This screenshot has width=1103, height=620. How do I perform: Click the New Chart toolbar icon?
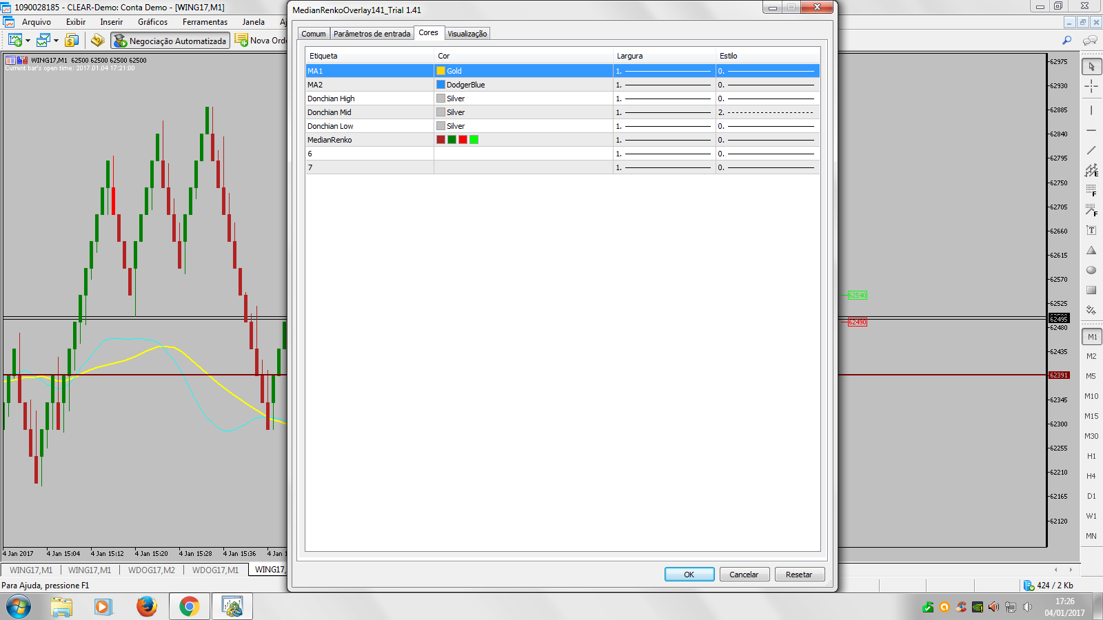coord(14,41)
